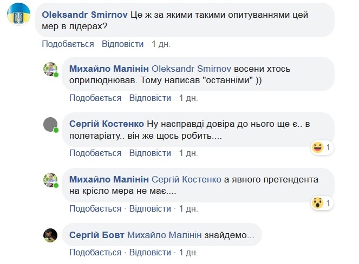359x264 pixels.
Task: Open Сергій Бовт's dark profile picture
Action: (x=51, y=234)
